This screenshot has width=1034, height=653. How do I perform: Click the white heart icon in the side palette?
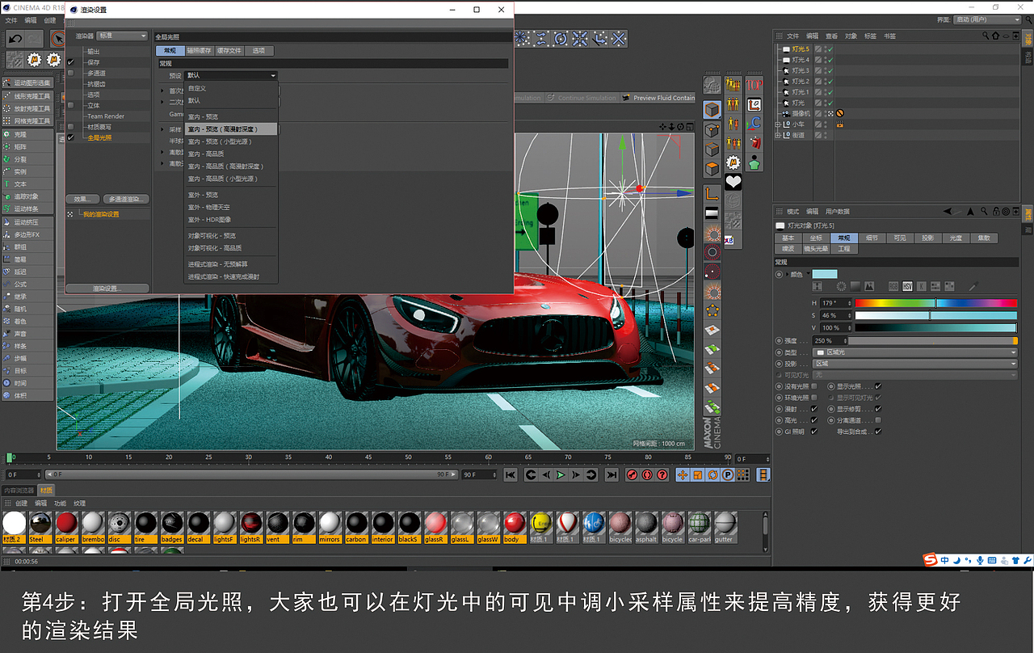coord(733,182)
